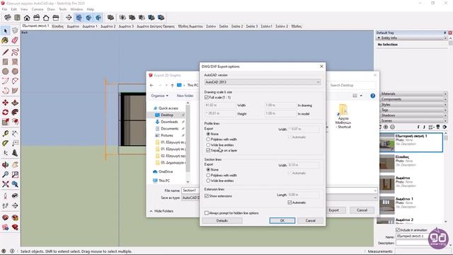
Task: Open Organize dropdown in export window
Action: click(x=159, y=96)
